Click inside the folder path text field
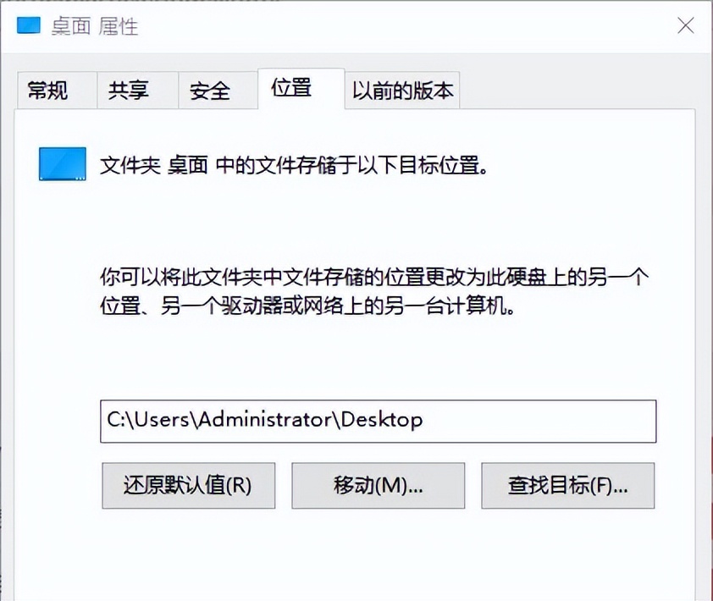Viewport: 713px width, 601px height. 379,421
